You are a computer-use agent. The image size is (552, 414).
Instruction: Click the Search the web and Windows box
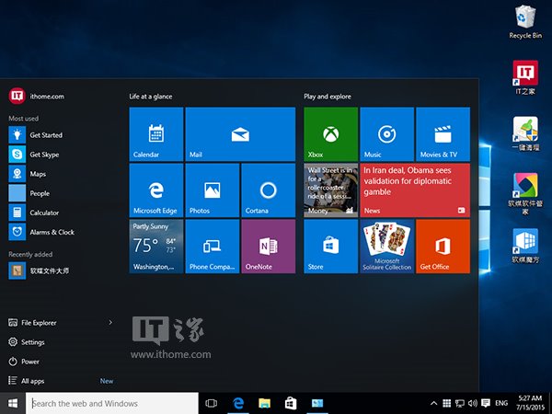tap(112, 403)
